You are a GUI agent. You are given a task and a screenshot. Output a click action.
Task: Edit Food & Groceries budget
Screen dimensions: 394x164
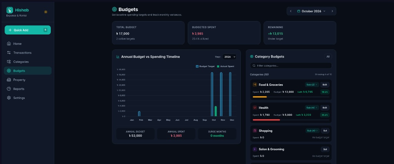[325, 85]
